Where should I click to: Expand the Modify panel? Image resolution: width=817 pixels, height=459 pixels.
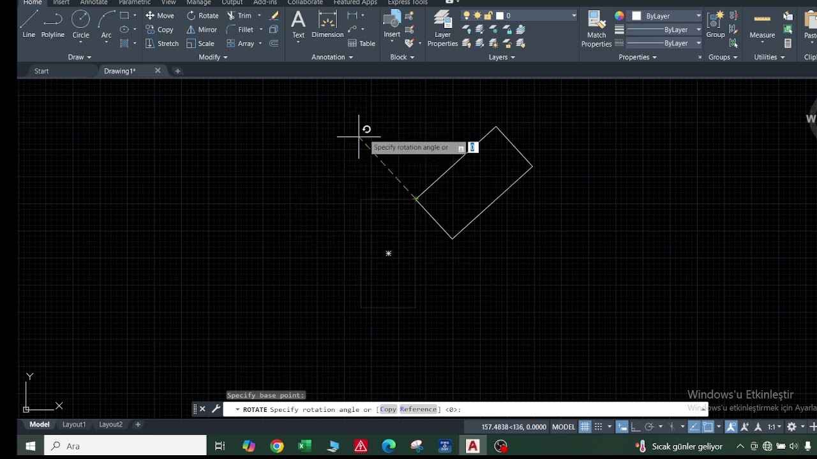click(x=213, y=57)
